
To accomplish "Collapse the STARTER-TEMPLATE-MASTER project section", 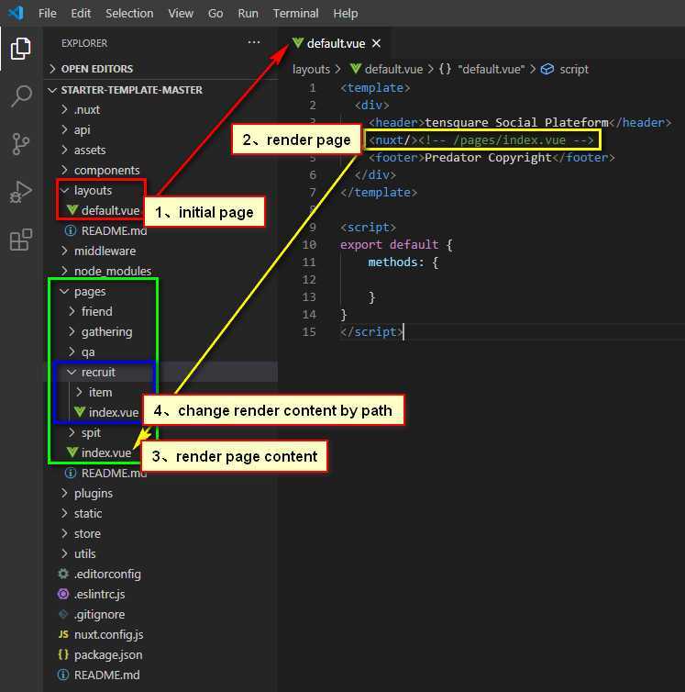I will point(161,90).
